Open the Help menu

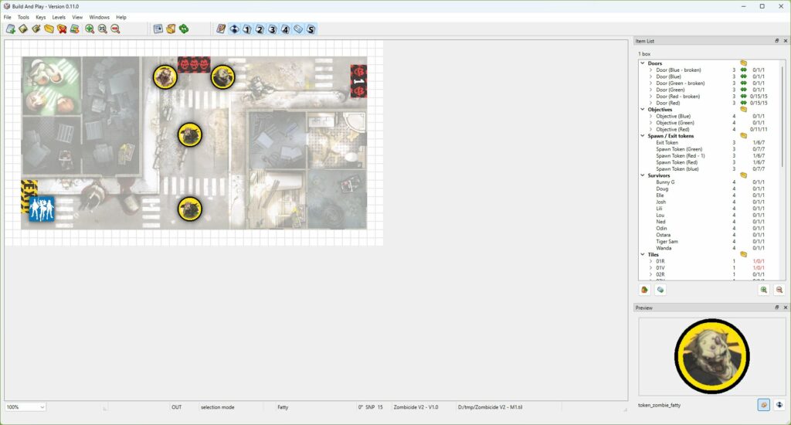[x=121, y=17]
